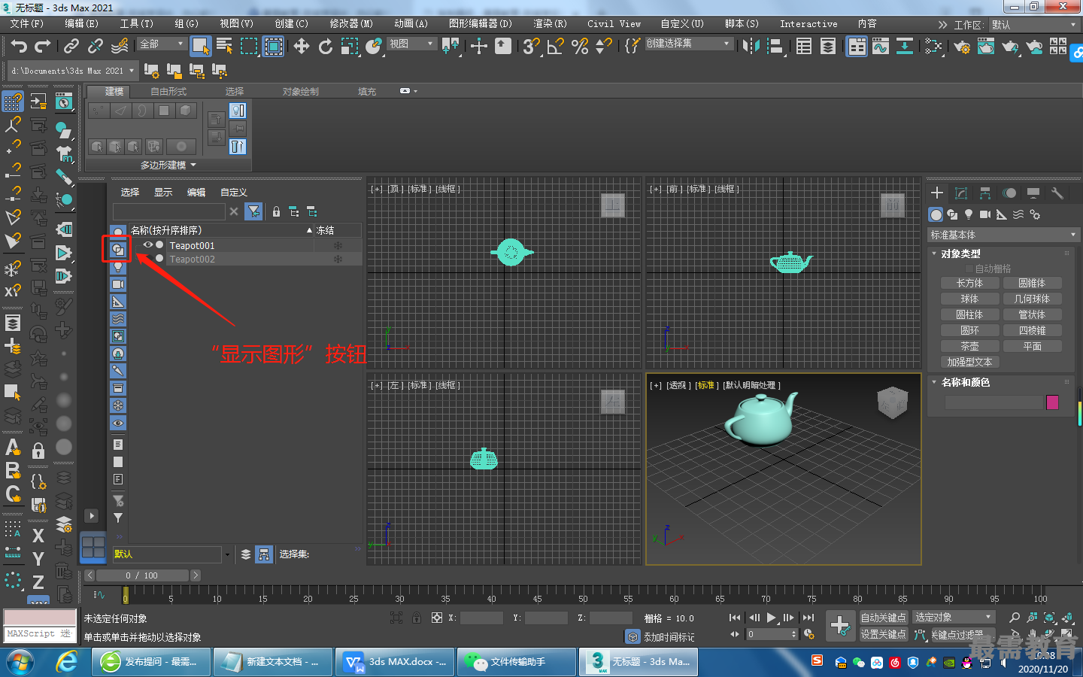
Task: Open the 视图 reference coordinate dropdown
Action: 411,44
